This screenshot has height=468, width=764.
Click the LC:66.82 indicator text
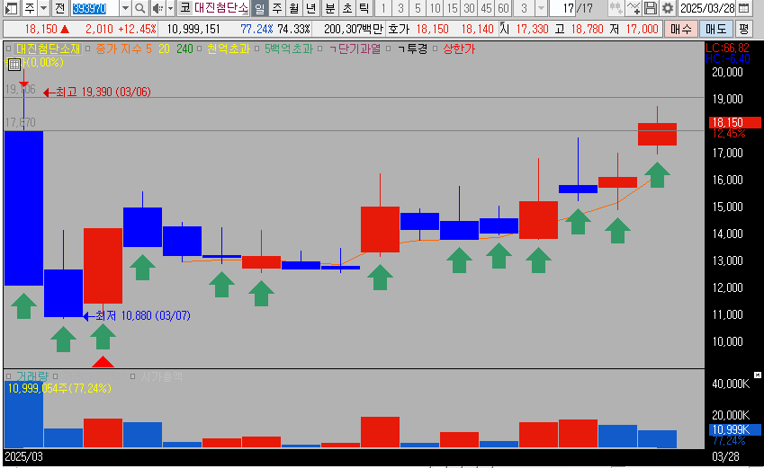pyautogui.click(x=727, y=48)
